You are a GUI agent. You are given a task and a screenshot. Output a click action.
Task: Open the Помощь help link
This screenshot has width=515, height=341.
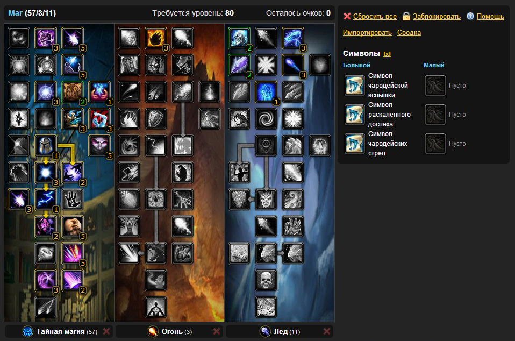click(x=490, y=17)
